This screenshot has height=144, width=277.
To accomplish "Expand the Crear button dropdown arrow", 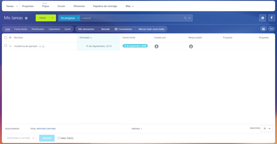I will pyautogui.click(x=52, y=18).
